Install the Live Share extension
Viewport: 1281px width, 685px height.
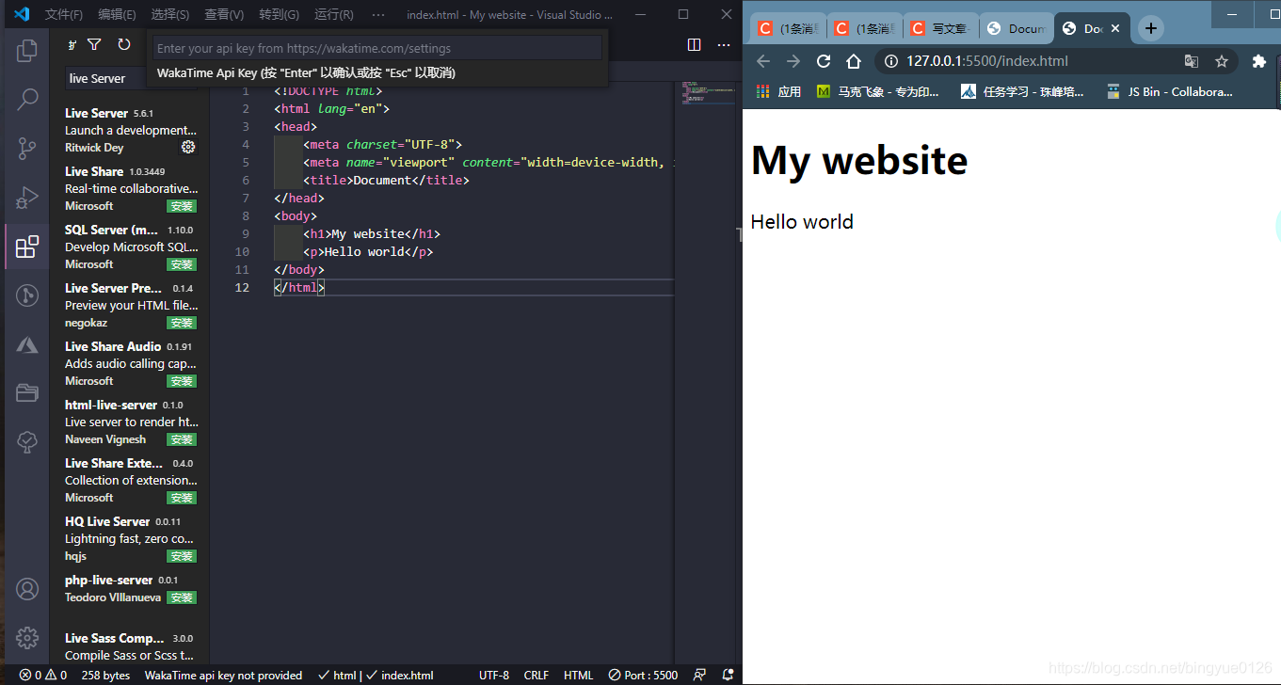click(182, 206)
